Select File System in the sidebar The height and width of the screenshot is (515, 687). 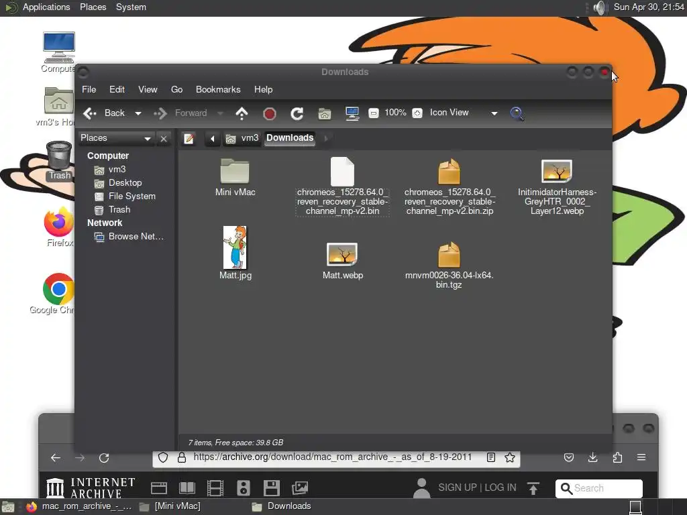125,196
